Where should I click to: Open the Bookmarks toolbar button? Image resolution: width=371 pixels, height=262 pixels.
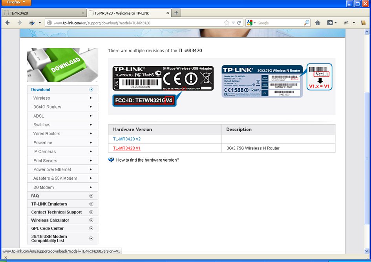[330, 23]
